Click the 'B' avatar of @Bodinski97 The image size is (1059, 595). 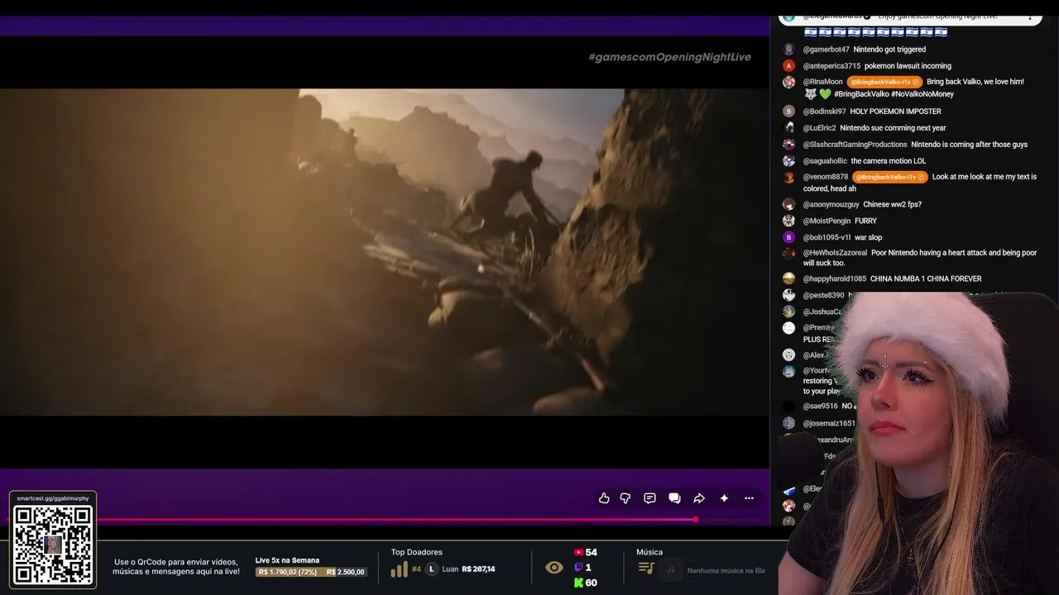[x=788, y=112]
